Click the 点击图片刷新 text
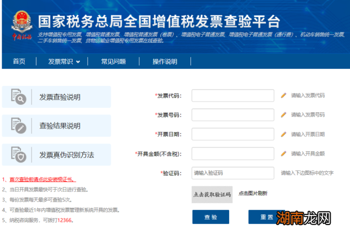 click(253, 194)
